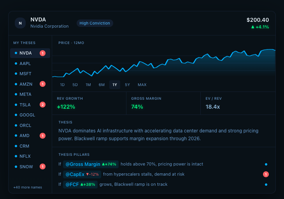Click the $200.40 price

pos(258,20)
